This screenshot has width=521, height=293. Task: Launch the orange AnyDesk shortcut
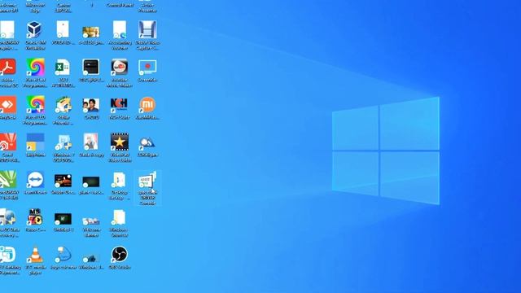[x=7, y=105]
